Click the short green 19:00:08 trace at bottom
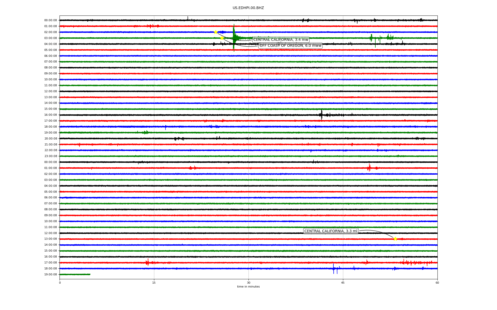The height and width of the screenshot is (310, 497). (x=75, y=274)
